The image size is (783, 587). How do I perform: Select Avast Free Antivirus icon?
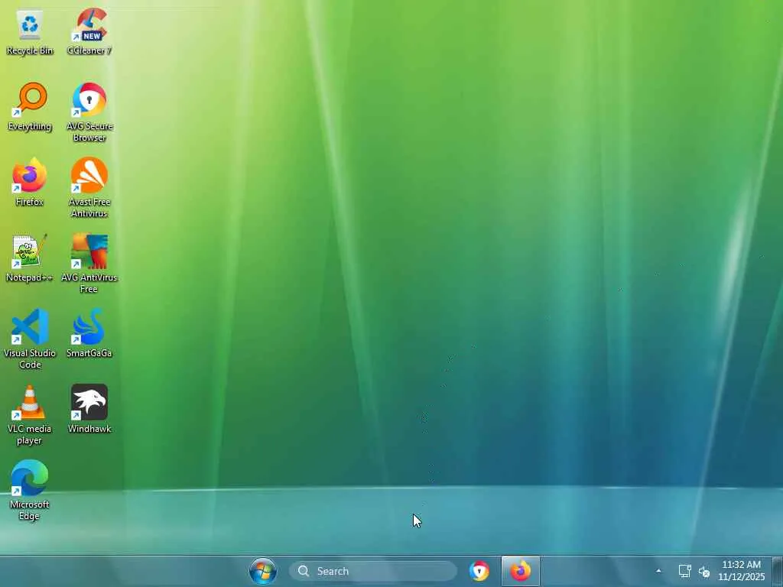pos(89,188)
